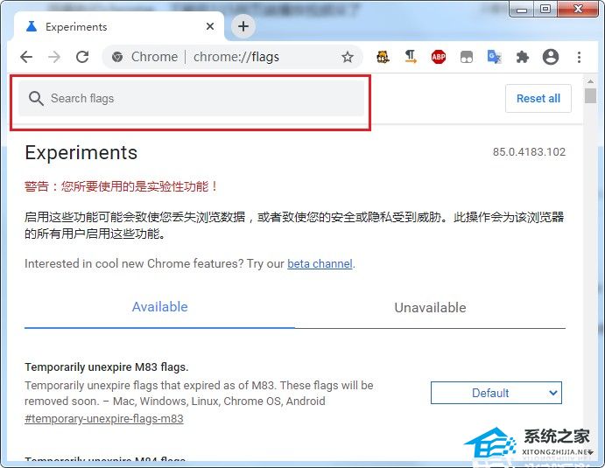Open Chrome's three-dot menu
This screenshot has width=605, height=468.
(x=579, y=57)
